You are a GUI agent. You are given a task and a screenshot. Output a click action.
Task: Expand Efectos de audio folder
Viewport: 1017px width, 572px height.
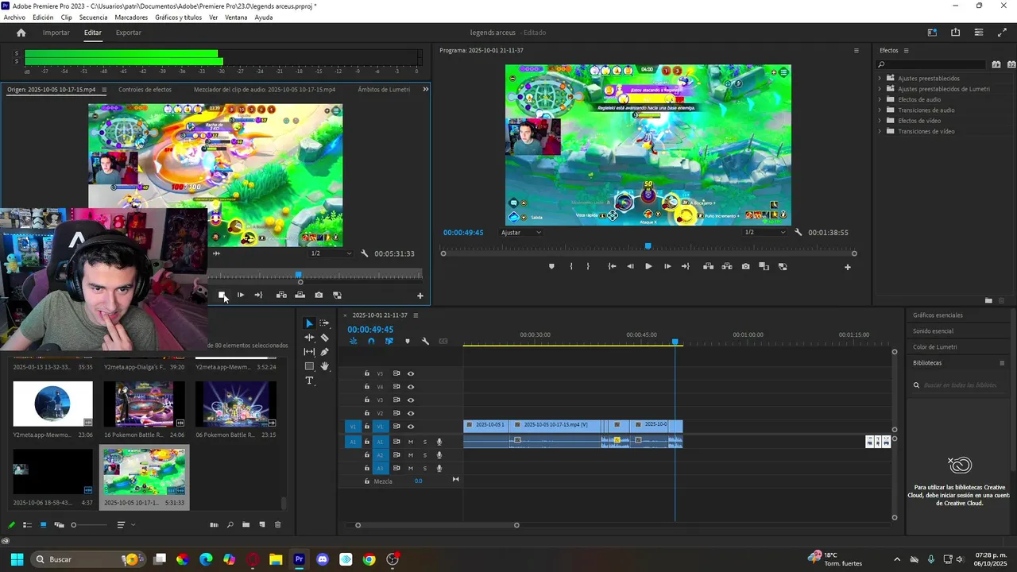point(880,99)
